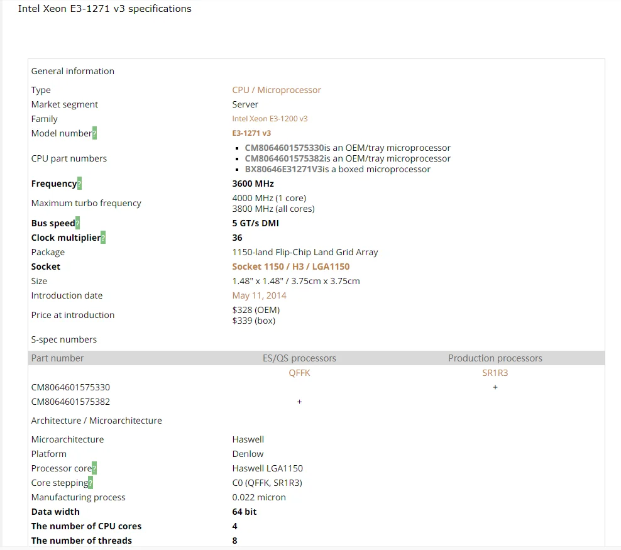The width and height of the screenshot is (621, 550).
Task: Select the 3800 MHz (all cores) turbo value
Action: 273,209
